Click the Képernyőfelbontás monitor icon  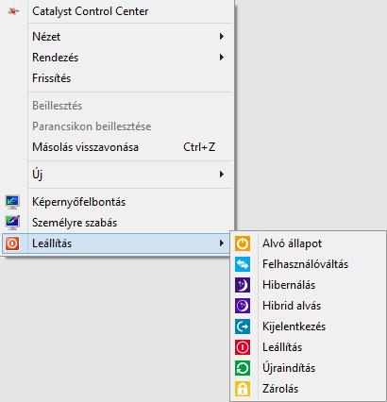pos(12,202)
